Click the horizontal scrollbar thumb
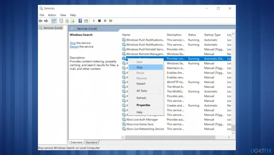 (170, 138)
